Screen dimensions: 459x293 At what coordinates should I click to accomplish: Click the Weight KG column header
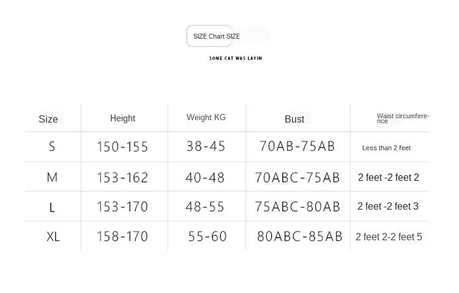[206, 117]
